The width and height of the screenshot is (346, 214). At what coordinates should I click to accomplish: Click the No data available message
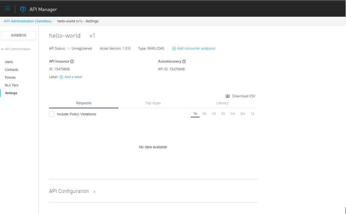pos(153,147)
